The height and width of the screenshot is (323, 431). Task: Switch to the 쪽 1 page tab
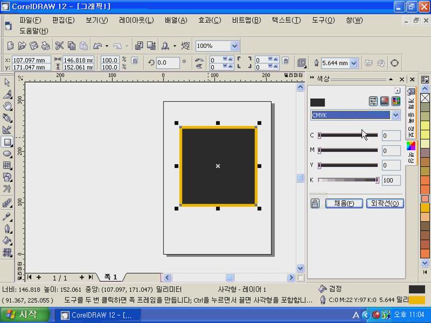(x=111, y=277)
